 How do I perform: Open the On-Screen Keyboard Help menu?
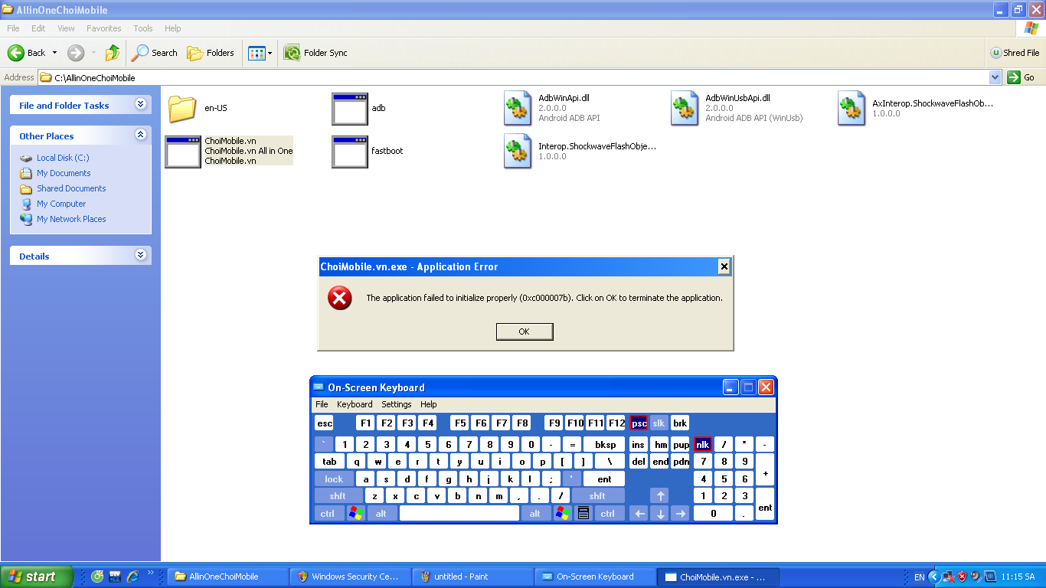429,404
